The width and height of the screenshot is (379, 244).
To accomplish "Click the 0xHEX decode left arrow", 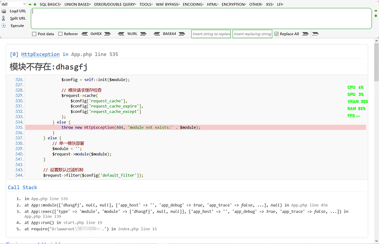I will [x=85, y=34].
